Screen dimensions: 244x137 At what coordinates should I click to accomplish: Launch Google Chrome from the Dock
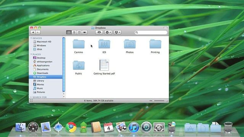click(71, 127)
